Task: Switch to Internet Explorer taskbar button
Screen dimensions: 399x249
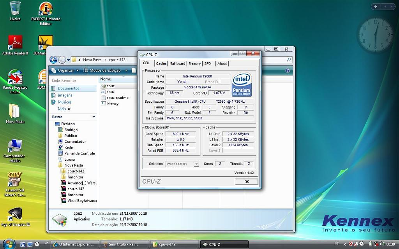Action: 75,244
